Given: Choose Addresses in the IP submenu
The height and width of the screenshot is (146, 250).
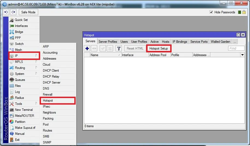Looking at the screenshot, I should (x=58, y=59).
